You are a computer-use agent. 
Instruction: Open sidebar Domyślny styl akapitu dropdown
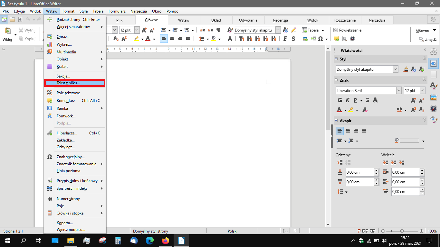[395, 69]
